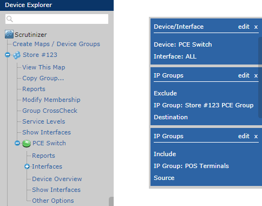This screenshot has width=262, height=206.
Task: Open the Interfaces label under PCE Switch
Action: (47, 166)
